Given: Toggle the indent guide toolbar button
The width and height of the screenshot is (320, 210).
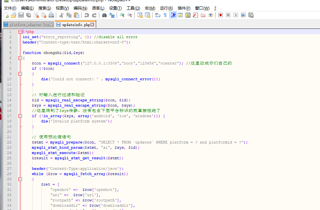Looking at the screenshot, I should pos(173,15).
